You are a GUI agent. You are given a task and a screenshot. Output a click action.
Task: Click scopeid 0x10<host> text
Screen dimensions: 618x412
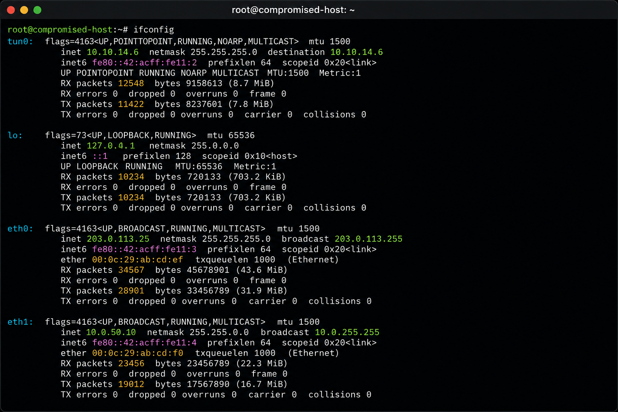pyautogui.click(x=249, y=156)
